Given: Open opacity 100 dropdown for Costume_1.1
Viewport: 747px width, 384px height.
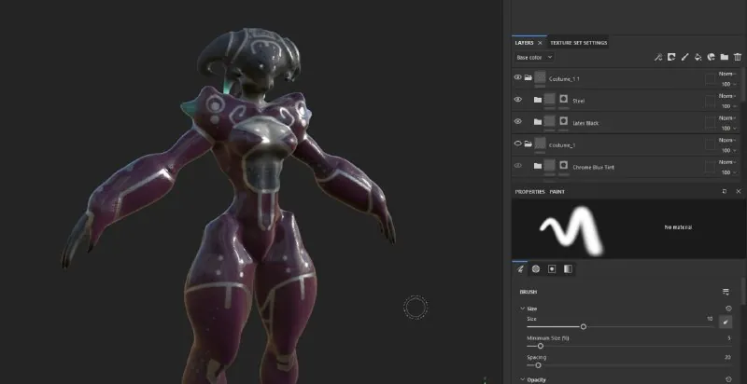Looking at the screenshot, I should (x=729, y=84).
